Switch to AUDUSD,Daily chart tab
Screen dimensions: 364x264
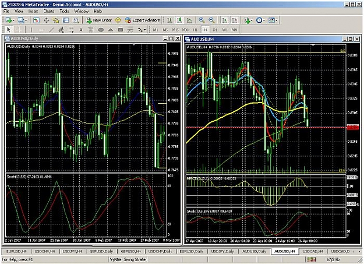coord(254,251)
